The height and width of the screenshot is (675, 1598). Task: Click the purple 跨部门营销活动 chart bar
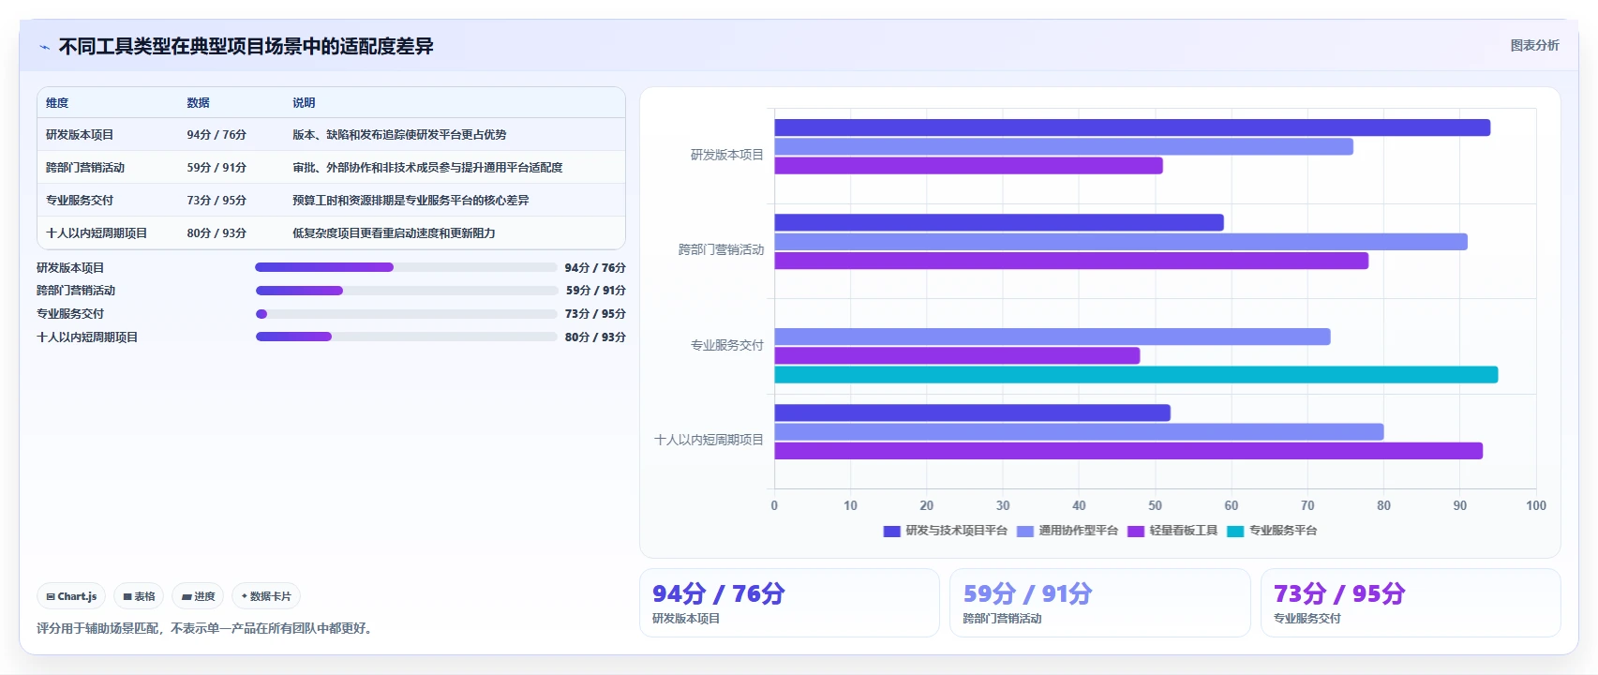pos(1071,261)
